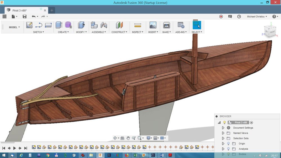The height and width of the screenshot is (158, 281).
Task: Open Grid and Snaps dropdown
Action: (156, 138)
